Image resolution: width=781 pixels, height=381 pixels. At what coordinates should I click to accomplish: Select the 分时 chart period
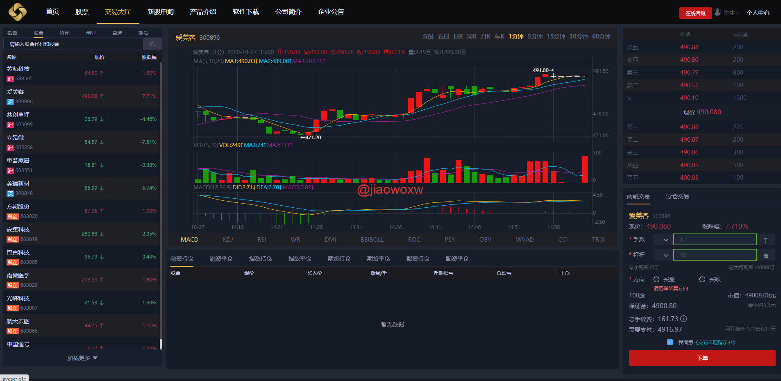(428, 36)
